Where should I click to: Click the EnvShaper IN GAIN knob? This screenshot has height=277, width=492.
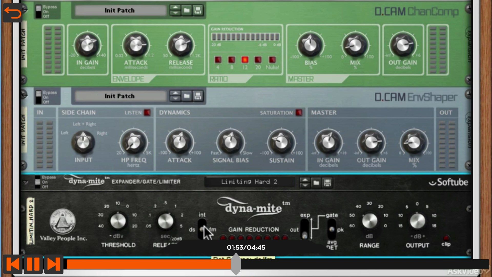[328, 142]
